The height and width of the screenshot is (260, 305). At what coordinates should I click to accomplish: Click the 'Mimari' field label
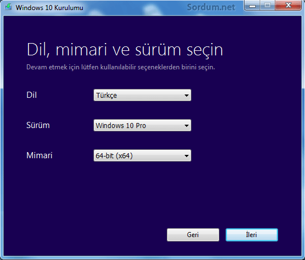[39, 155]
